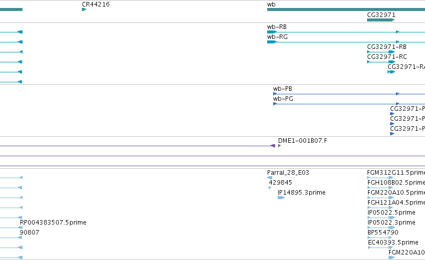Click the teal CG32971 gene bar
Viewport: 425px width, 260px height.
pyautogui.click(x=381, y=20)
